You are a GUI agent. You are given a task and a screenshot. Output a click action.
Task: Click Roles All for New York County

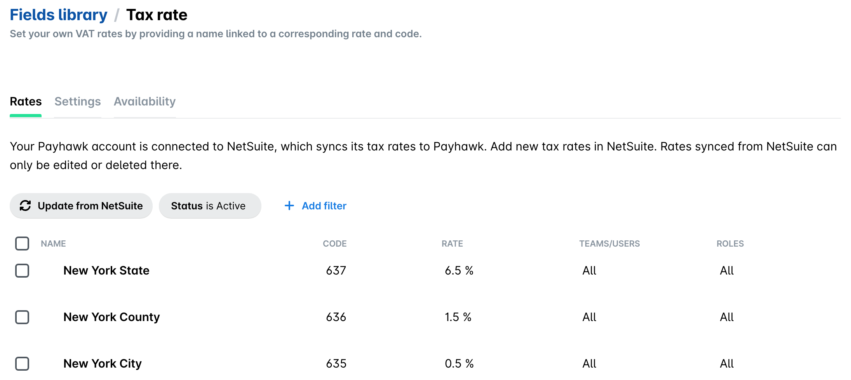click(727, 317)
